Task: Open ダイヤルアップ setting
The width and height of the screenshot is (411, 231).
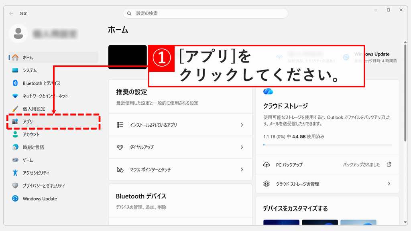Action: pyautogui.click(x=180, y=147)
